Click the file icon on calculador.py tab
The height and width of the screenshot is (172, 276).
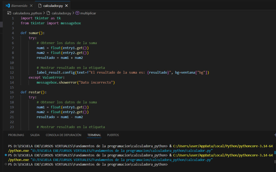(39, 5)
